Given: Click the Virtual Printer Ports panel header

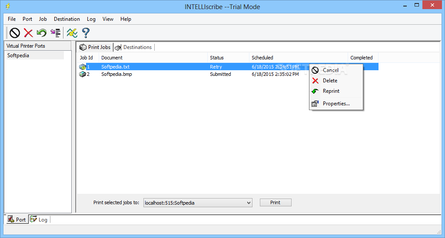Looking at the screenshot, I should 38,46.
